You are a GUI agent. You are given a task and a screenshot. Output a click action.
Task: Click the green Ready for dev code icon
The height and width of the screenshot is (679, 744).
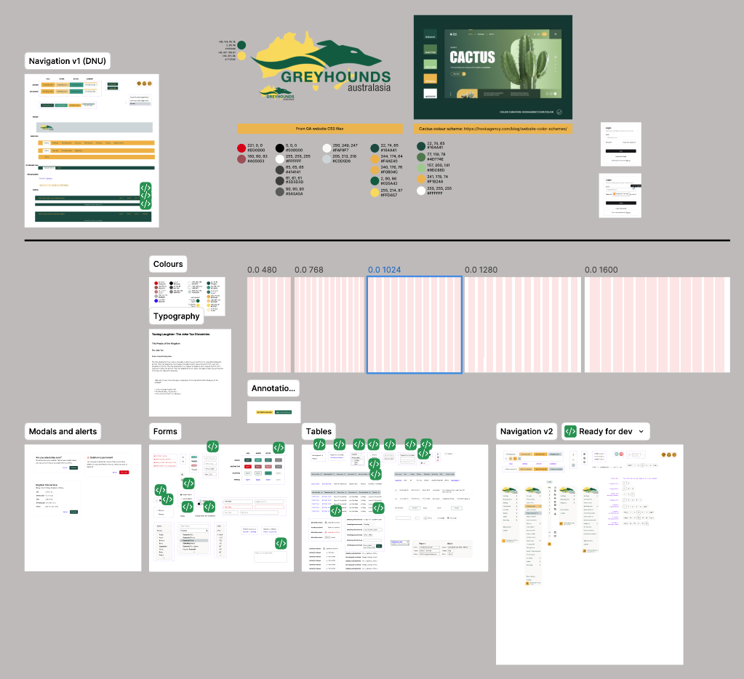[x=570, y=431]
